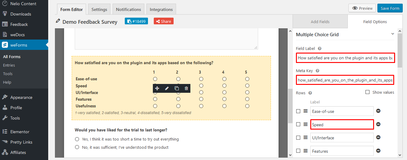Screen dimensions: 407x160
Task: Select 'Yes, I think it was too short' radio
Action: [x=77, y=139]
